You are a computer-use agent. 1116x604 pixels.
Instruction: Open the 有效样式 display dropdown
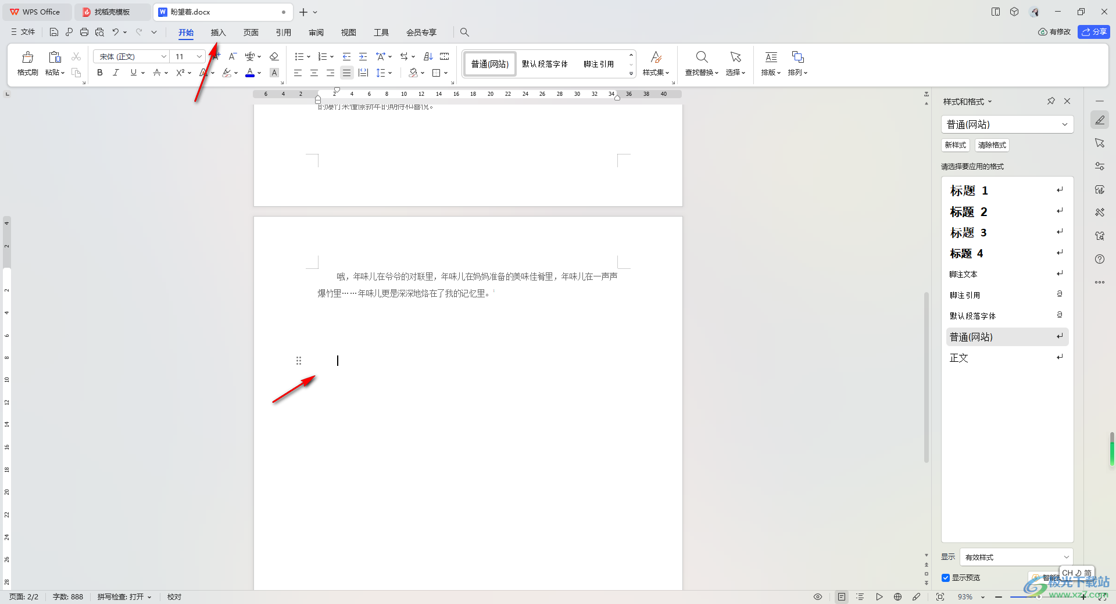point(1066,557)
